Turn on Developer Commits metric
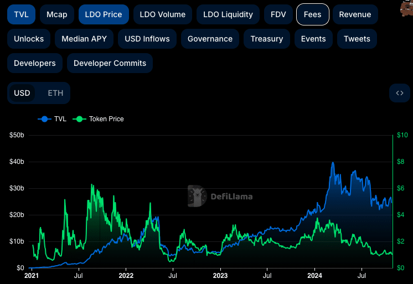This screenshot has width=413, height=284. (110, 63)
